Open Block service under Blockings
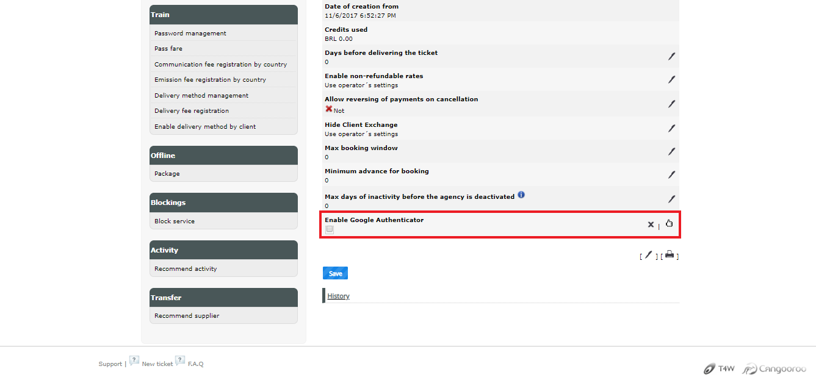816x377 pixels. [175, 221]
